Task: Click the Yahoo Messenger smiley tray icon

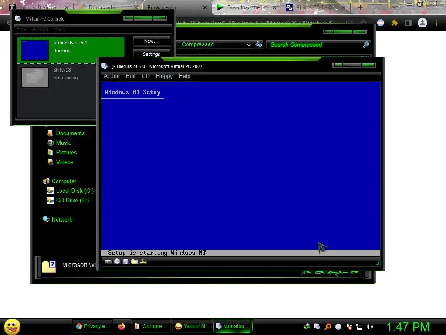Action: [338, 327]
